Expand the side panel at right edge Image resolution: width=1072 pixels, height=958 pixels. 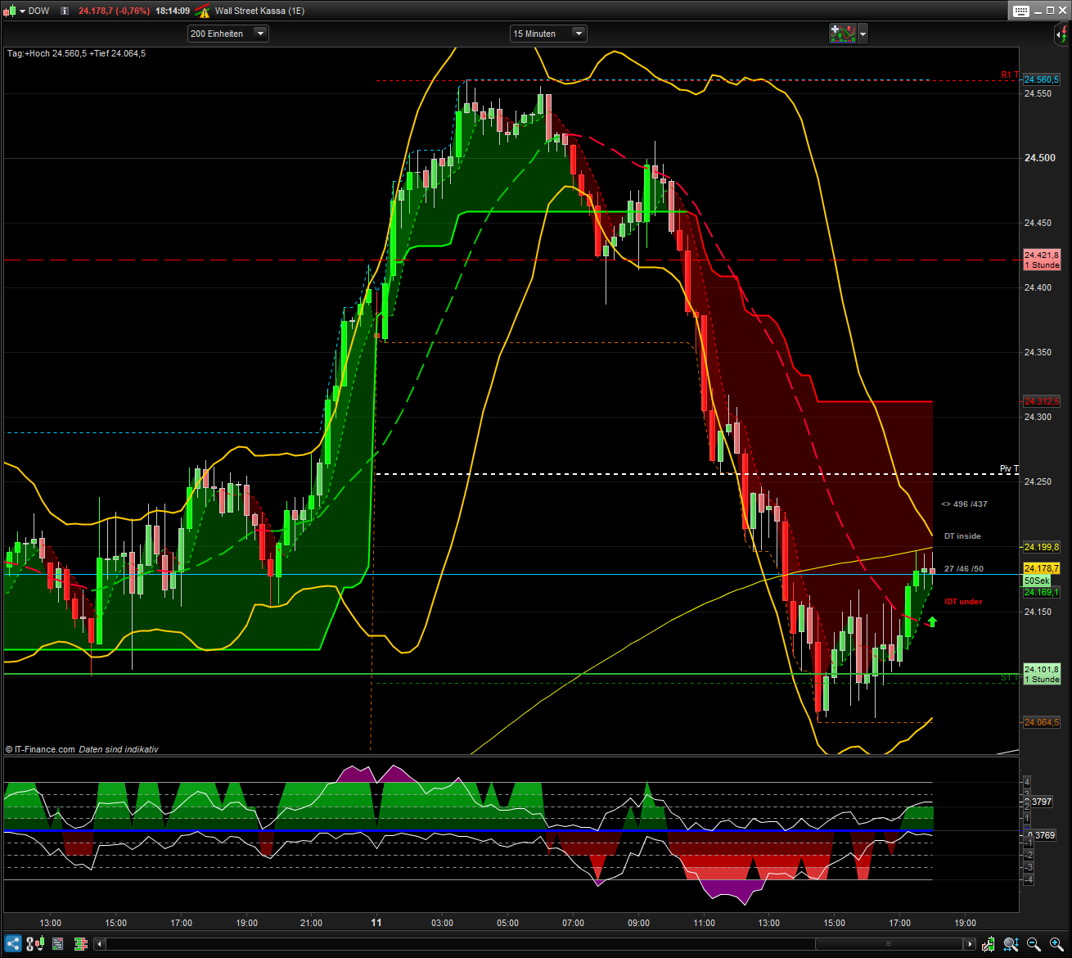click(1061, 34)
